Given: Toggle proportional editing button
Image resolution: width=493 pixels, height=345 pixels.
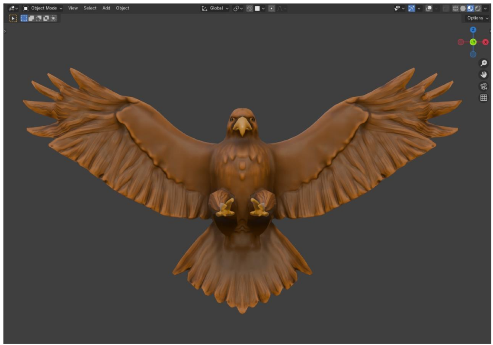Looking at the screenshot, I should [x=271, y=8].
